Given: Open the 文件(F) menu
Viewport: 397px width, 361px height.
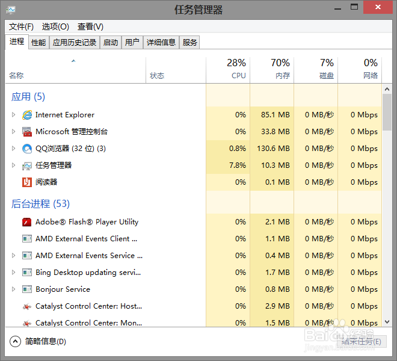Looking at the screenshot, I should [x=21, y=26].
